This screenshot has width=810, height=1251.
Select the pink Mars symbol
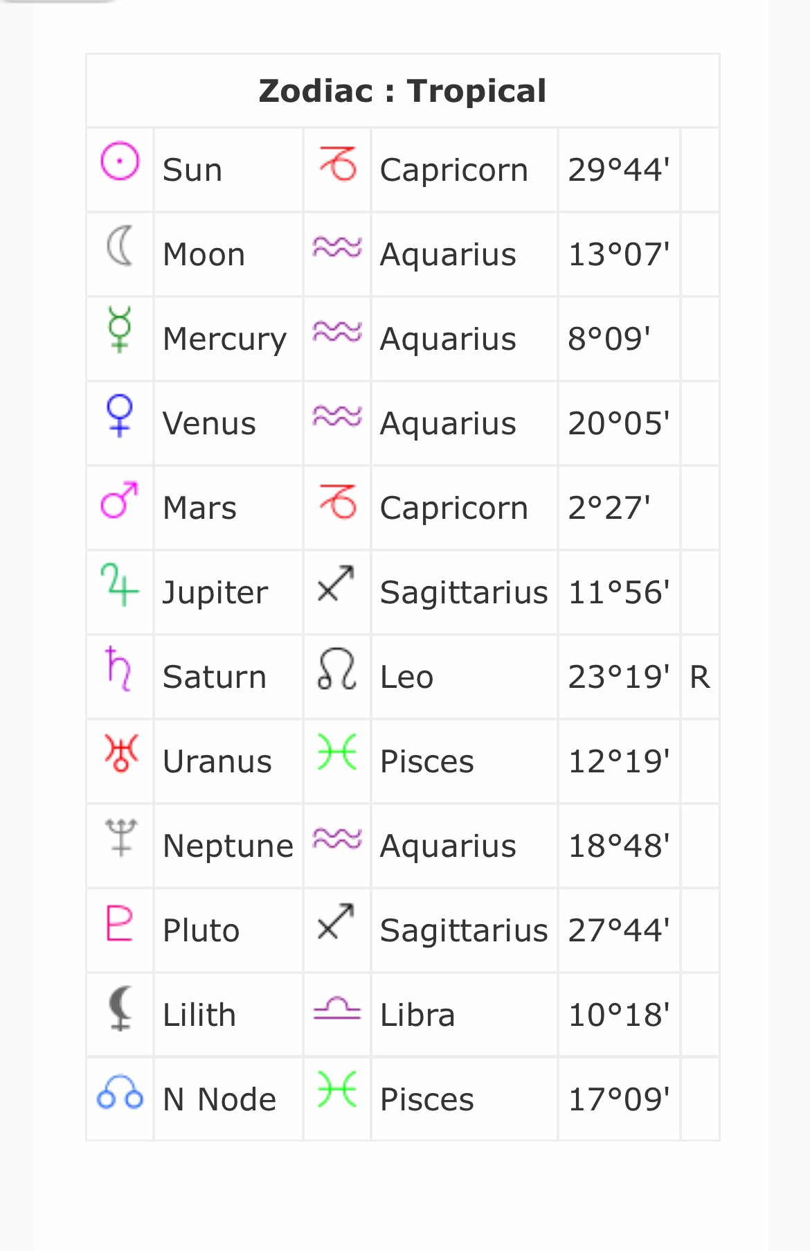pos(119,499)
